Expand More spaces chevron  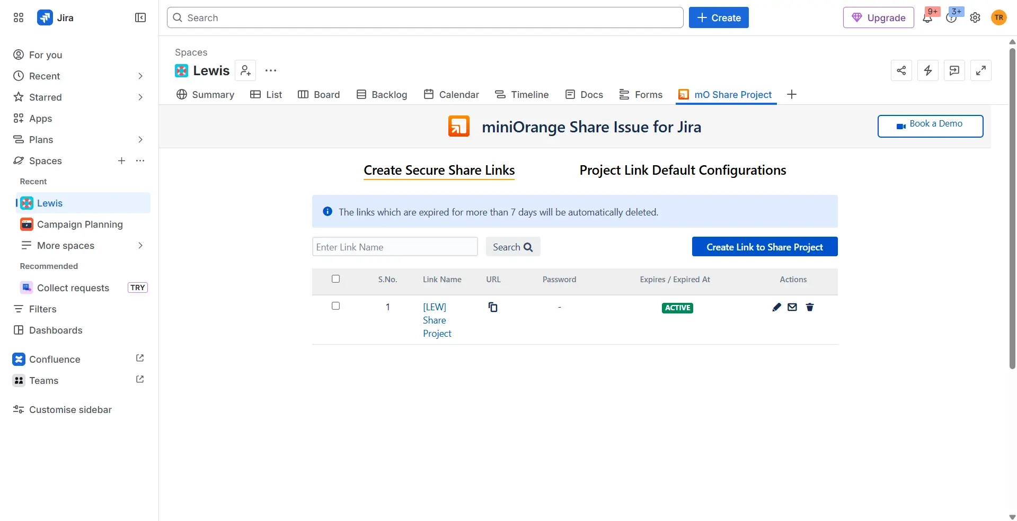140,245
